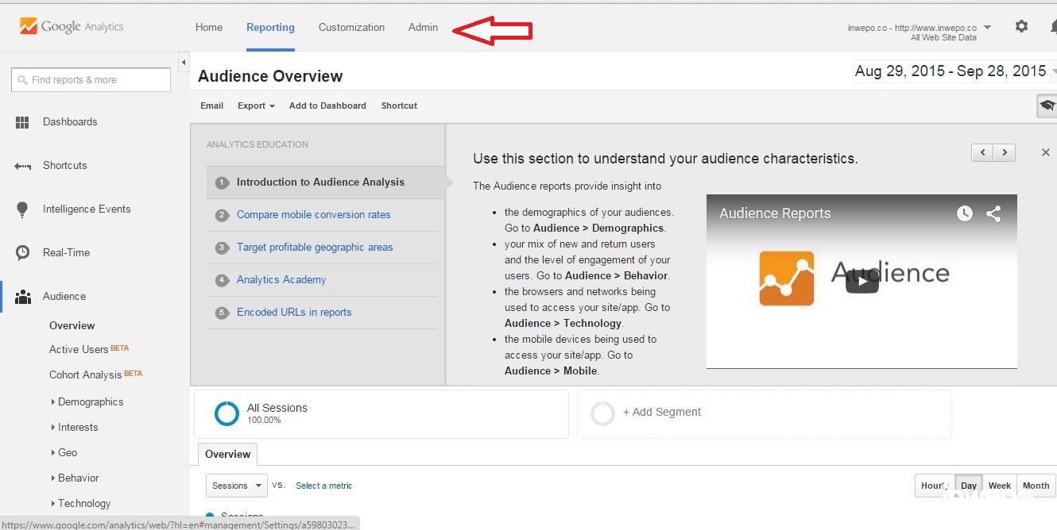This screenshot has width=1057, height=530.
Task: Click the magnifier in the reports search box
Action: click(x=21, y=80)
